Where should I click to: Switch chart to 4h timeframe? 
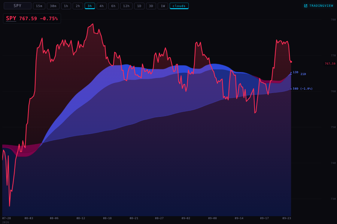[x=101, y=6]
